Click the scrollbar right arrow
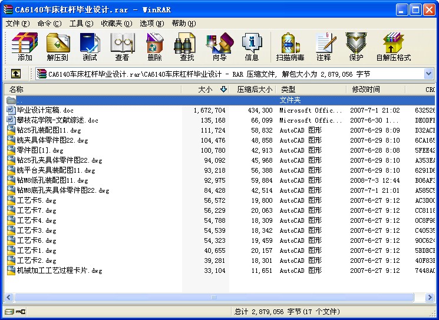Viewport: 439px width, 320px height. point(429,297)
